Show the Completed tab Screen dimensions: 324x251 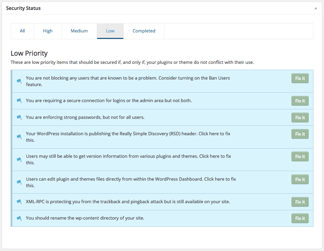point(144,31)
